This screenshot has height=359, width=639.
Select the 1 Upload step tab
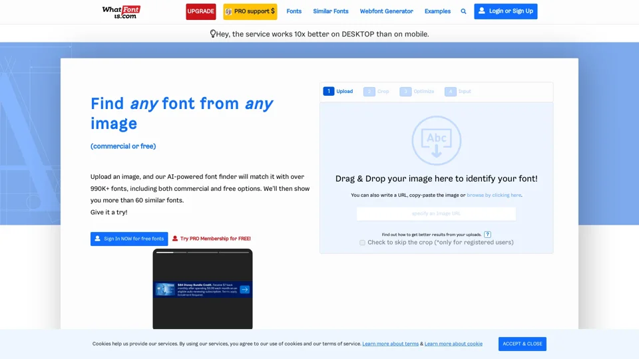point(338,91)
